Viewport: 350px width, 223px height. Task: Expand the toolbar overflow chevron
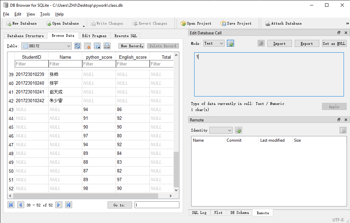(347, 23)
